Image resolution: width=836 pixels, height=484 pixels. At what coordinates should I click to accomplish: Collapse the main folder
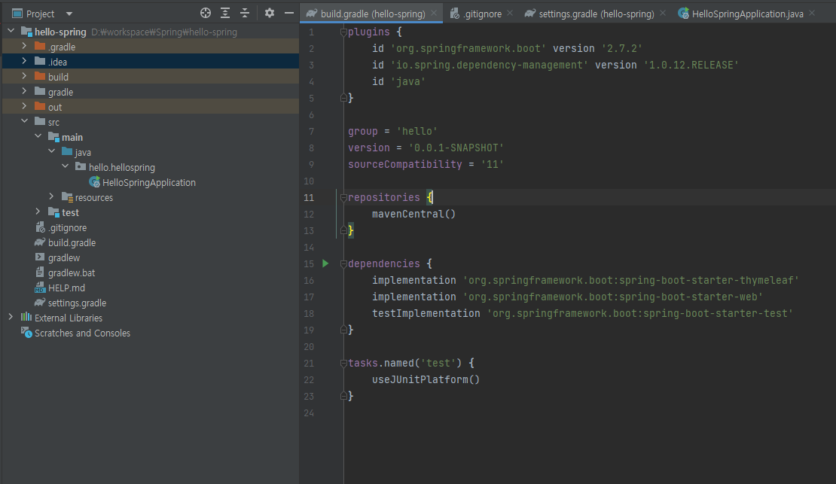[x=38, y=136]
